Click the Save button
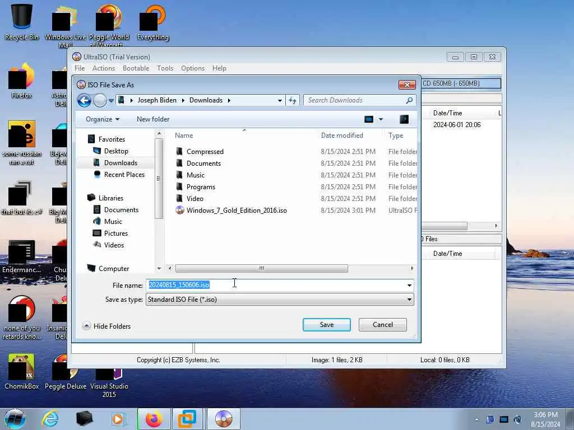This screenshot has height=430, width=574. 327,325
